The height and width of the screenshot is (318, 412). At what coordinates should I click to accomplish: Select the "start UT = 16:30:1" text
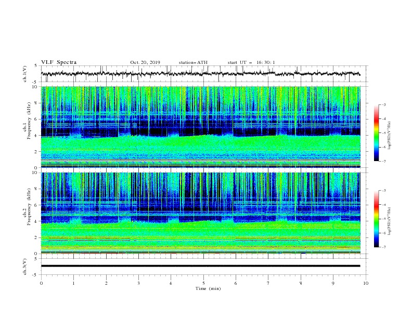pyautogui.click(x=251, y=62)
